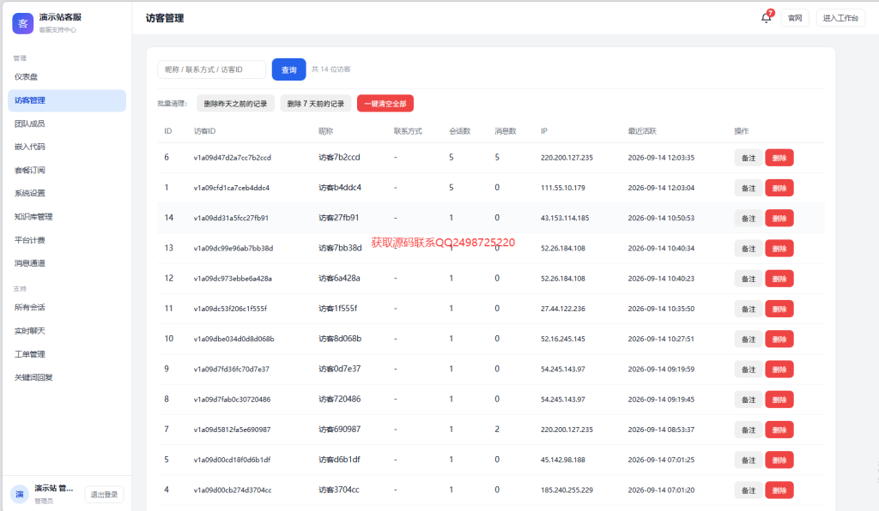The image size is (879, 511).
Task: Click 备注 for visitor 访客7b2ccd
Action: pos(749,158)
